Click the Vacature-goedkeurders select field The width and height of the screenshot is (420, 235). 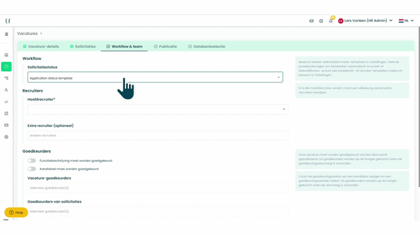pyautogui.click(x=158, y=188)
